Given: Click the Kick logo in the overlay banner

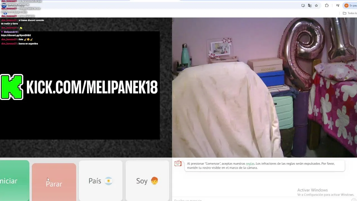Looking at the screenshot, I should coord(12,87).
